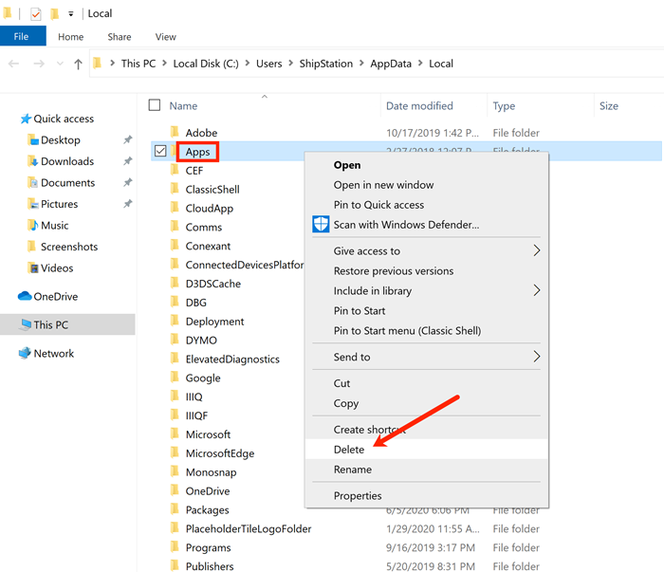The width and height of the screenshot is (664, 572).
Task: Click the Google folder icon
Action: pos(175,378)
